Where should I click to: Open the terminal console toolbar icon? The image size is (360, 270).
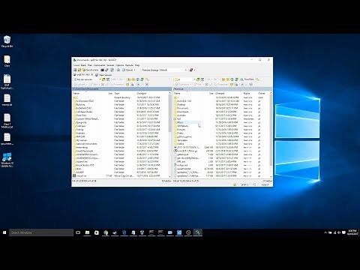[x=102, y=70]
